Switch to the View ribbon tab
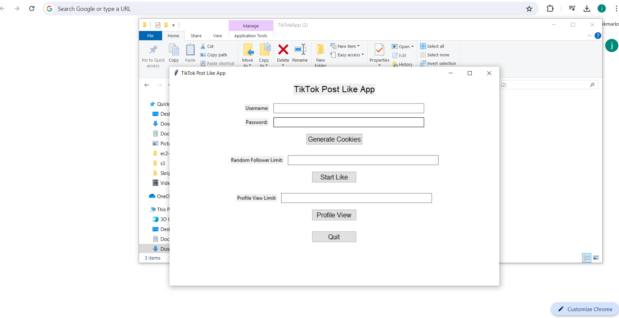This screenshot has height=318, width=619. click(217, 36)
